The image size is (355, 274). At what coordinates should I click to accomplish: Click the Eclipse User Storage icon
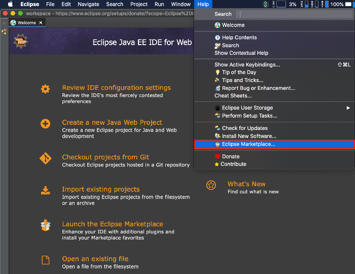(218, 108)
